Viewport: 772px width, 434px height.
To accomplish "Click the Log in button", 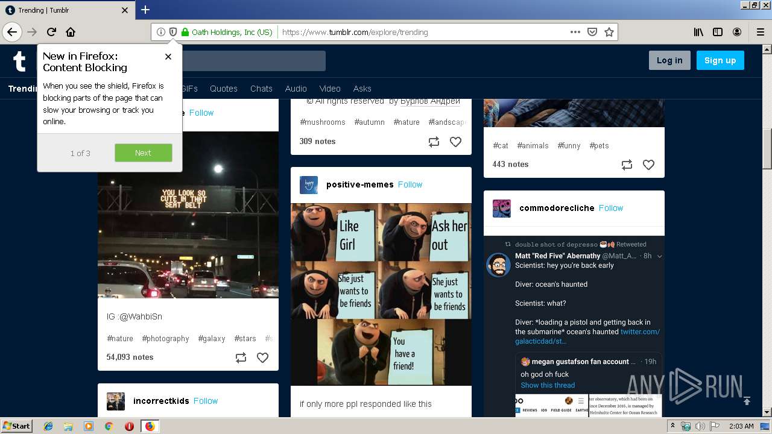I will 669,60.
